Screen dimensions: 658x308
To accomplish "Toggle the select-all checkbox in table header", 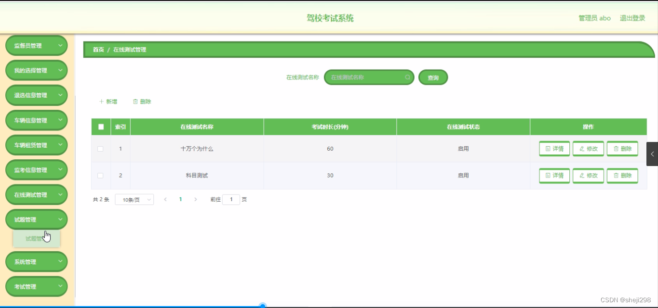I will click(x=100, y=127).
